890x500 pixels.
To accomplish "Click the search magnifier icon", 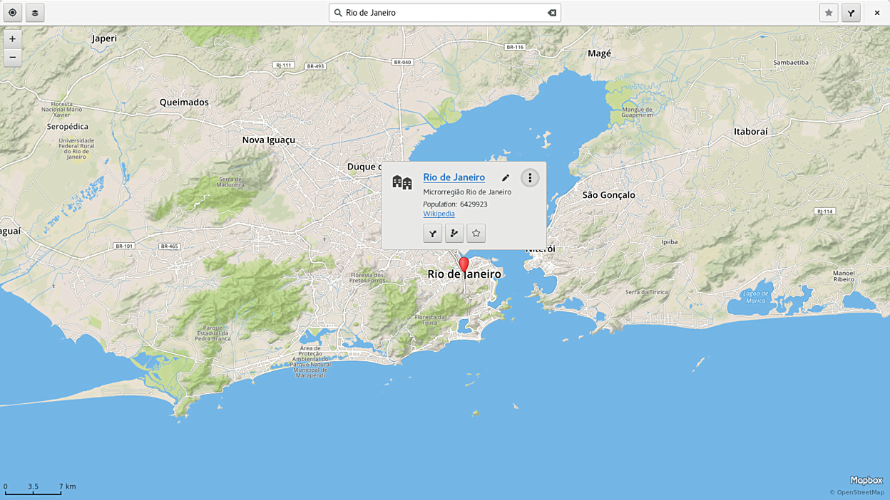I will tap(339, 13).
